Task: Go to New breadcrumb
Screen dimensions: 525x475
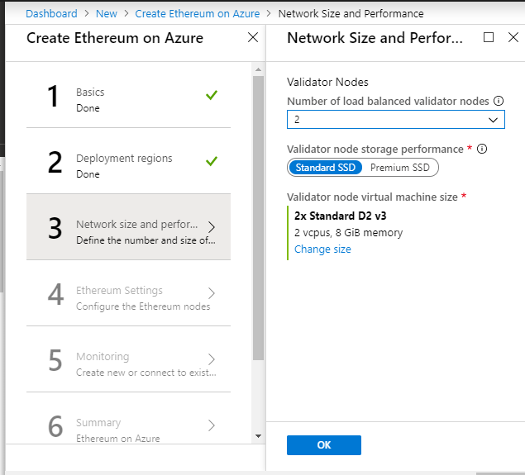Action: point(107,14)
